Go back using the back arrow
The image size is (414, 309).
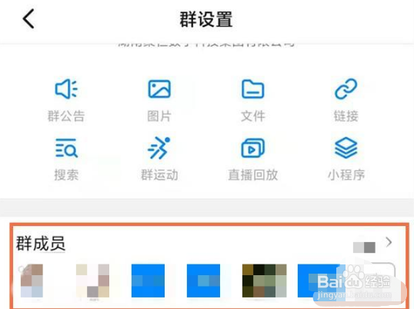point(28,18)
